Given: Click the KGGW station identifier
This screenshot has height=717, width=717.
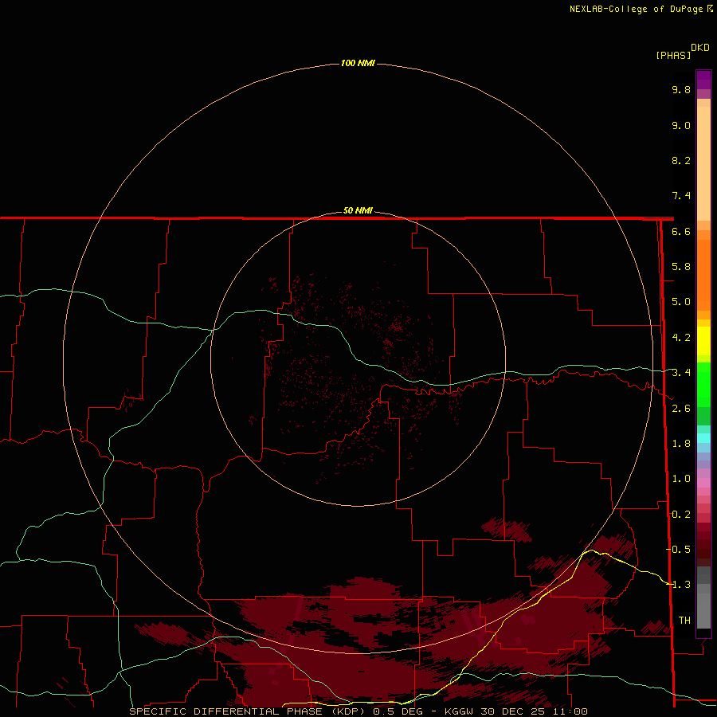Looking at the screenshot, I should click(x=459, y=711).
